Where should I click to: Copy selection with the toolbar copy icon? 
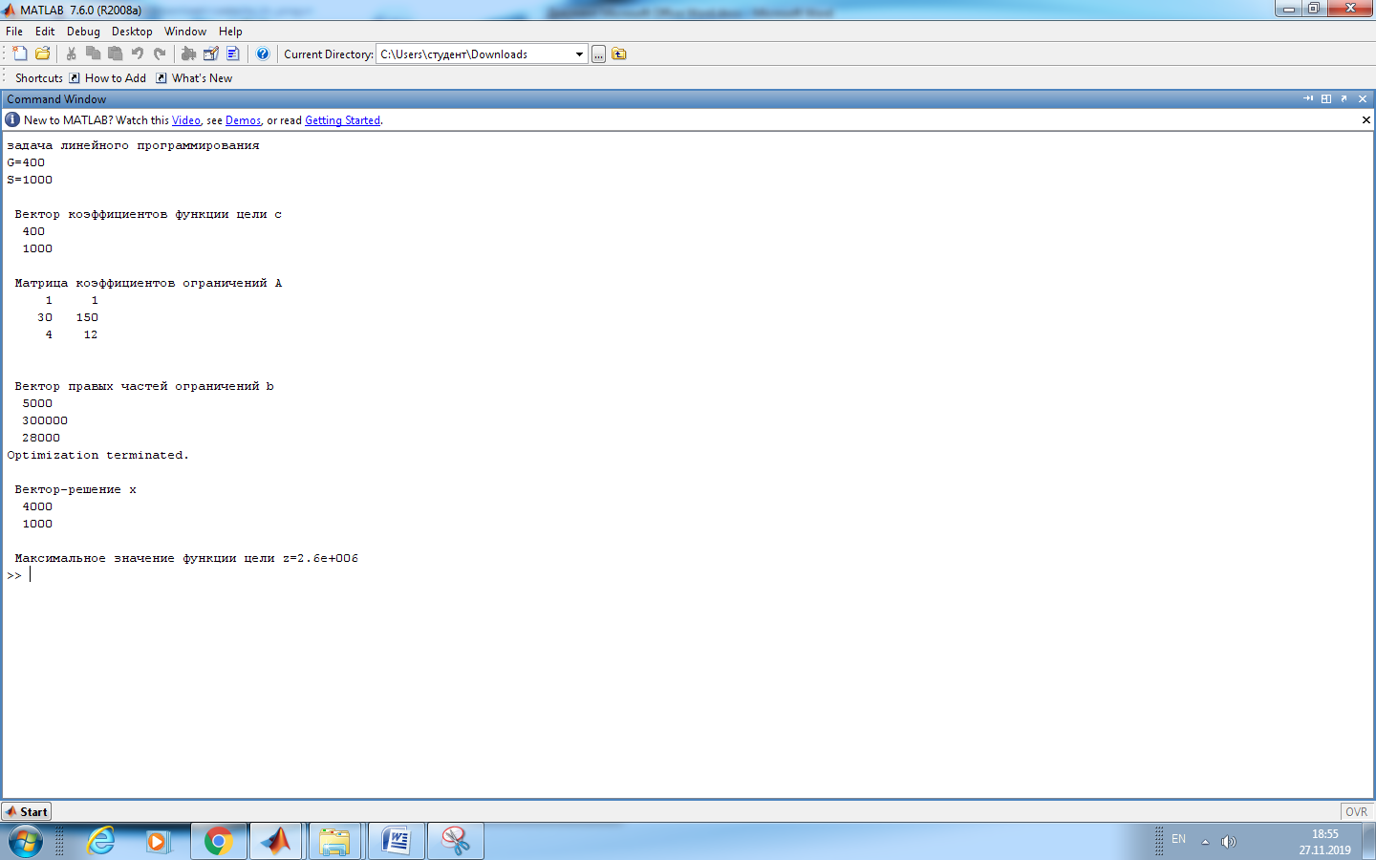tap(93, 54)
